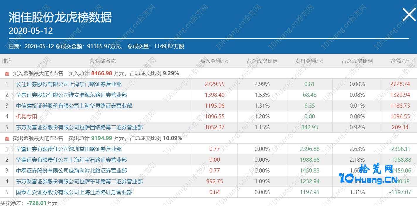The image size is (417, 207).
Task: Close the 龙虎榜 data popup
Action: coord(409,14)
